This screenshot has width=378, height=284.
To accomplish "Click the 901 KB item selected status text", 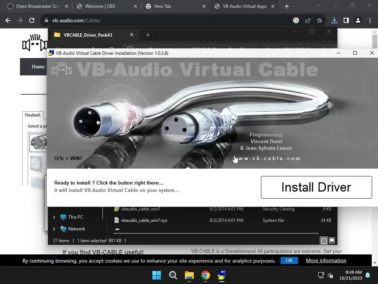I will coord(99,240).
